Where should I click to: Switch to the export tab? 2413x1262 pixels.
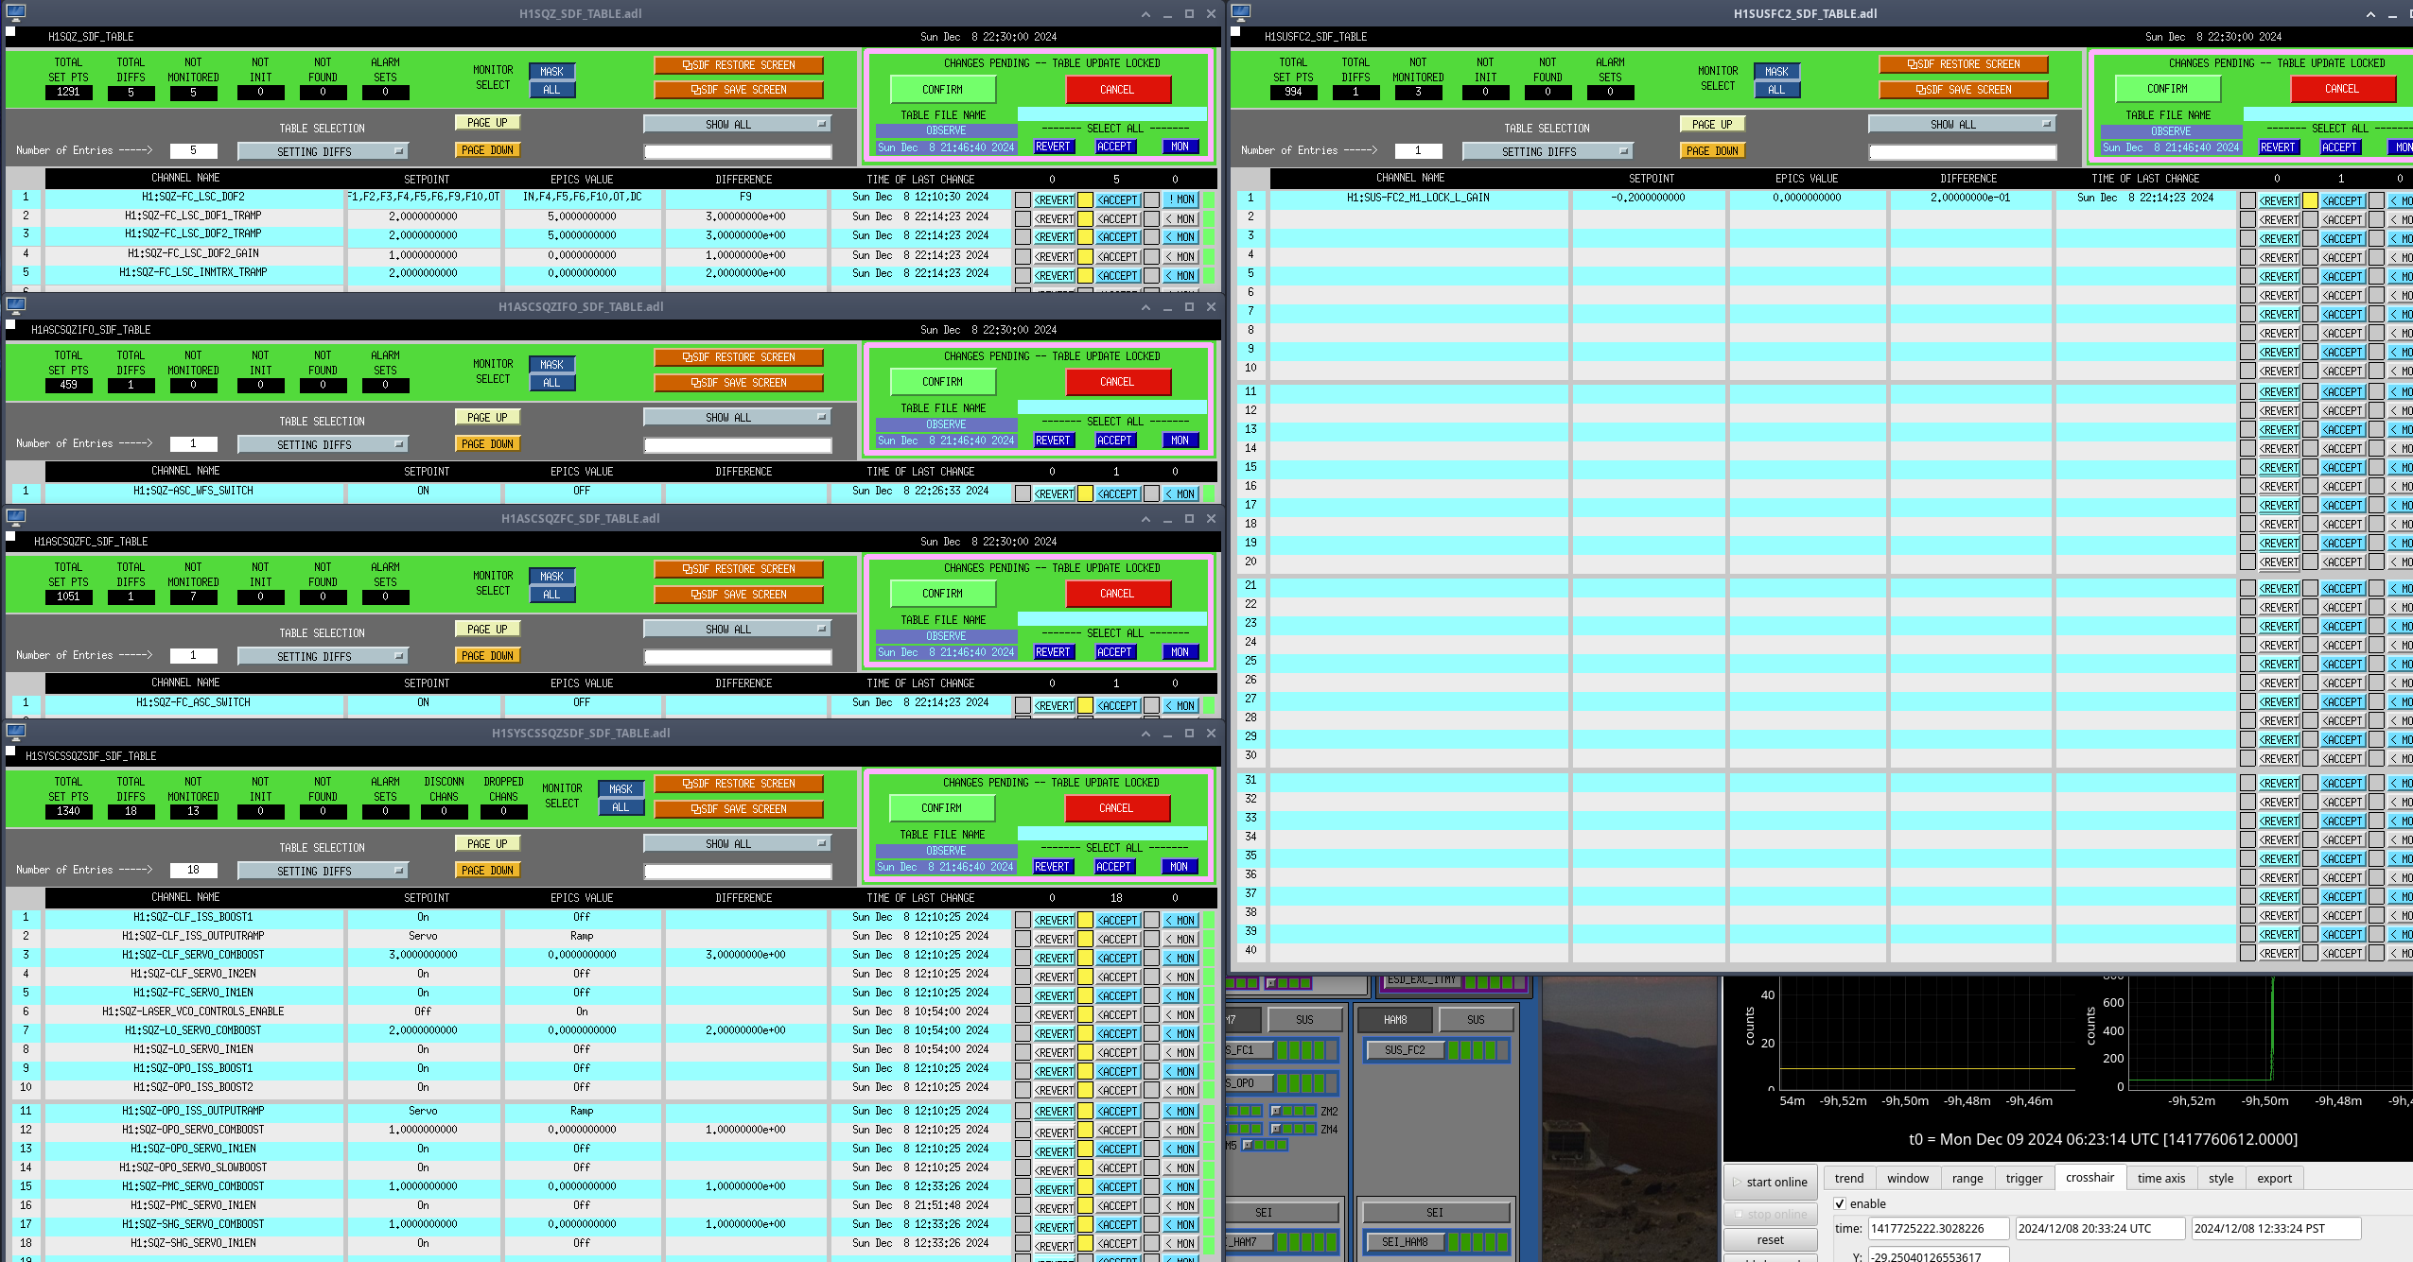[2274, 1178]
